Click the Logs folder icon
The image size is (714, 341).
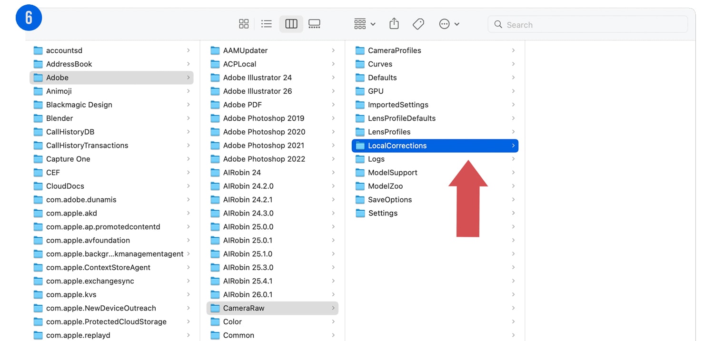pos(360,159)
